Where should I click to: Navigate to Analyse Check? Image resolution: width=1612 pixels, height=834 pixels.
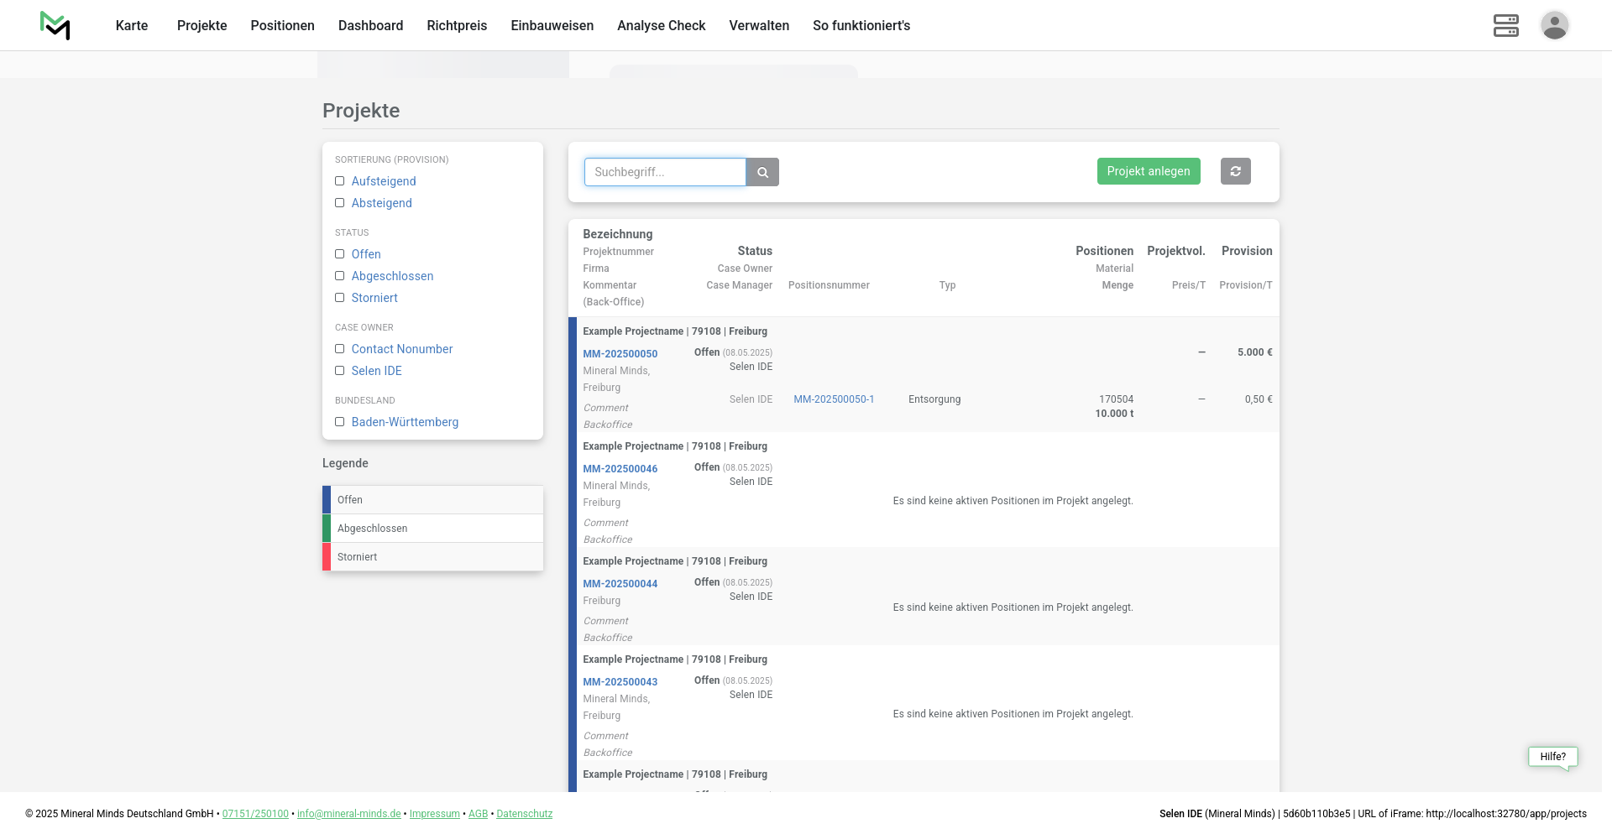tap(661, 25)
